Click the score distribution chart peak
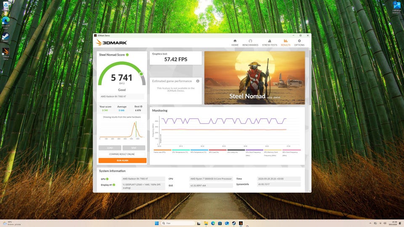Screen dimensions: 404x227 pos(135,124)
